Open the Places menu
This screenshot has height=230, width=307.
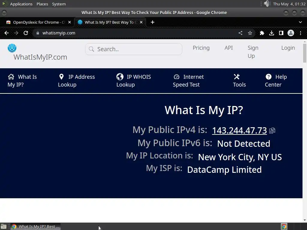[42, 4]
